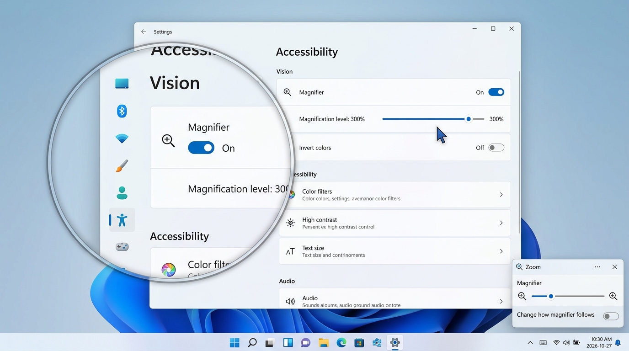
Task: Click the High contrast sun icon
Action: click(x=290, y=223)
